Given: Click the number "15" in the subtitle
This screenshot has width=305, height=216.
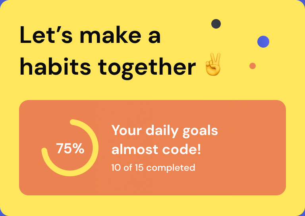Looking at the screenshot, I should [139, 168].
